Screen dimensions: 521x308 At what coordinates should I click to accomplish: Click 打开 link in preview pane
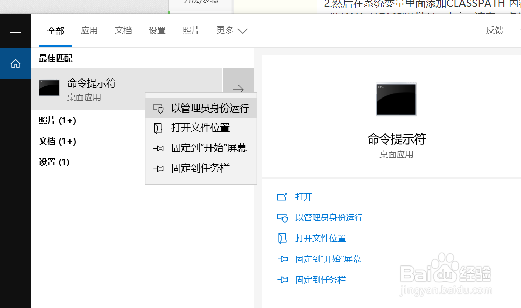pyautogui.click(x=304, y=197)
